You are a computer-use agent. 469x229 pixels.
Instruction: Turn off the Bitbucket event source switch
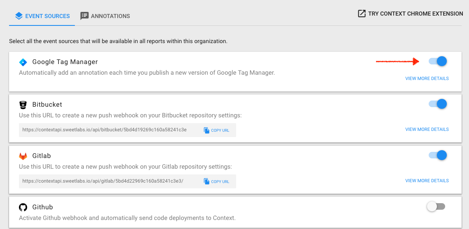click(x=438, y=104)
